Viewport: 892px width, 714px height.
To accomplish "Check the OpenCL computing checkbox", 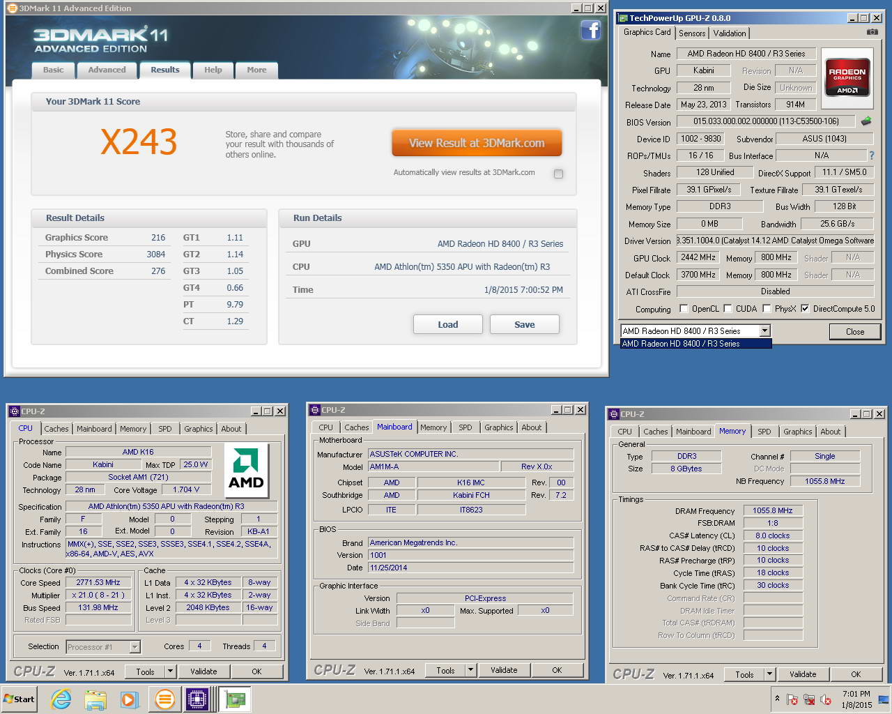I will click(x=684, y=309).
